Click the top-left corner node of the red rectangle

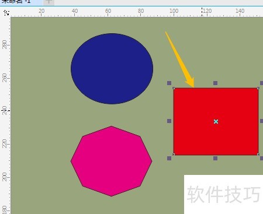click(174, 88)
